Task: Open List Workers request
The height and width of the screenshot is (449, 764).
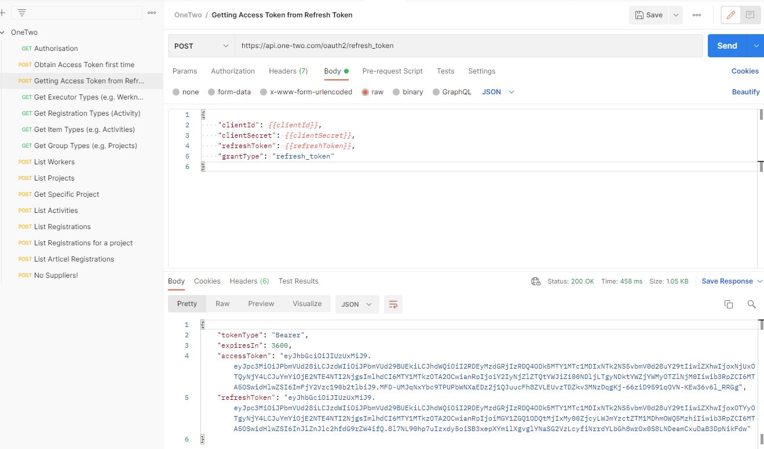Action: pyautogui.click(x=54, y=162)
